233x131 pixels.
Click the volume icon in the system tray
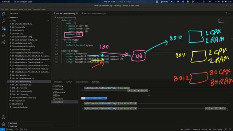click(x=219, y=1)
